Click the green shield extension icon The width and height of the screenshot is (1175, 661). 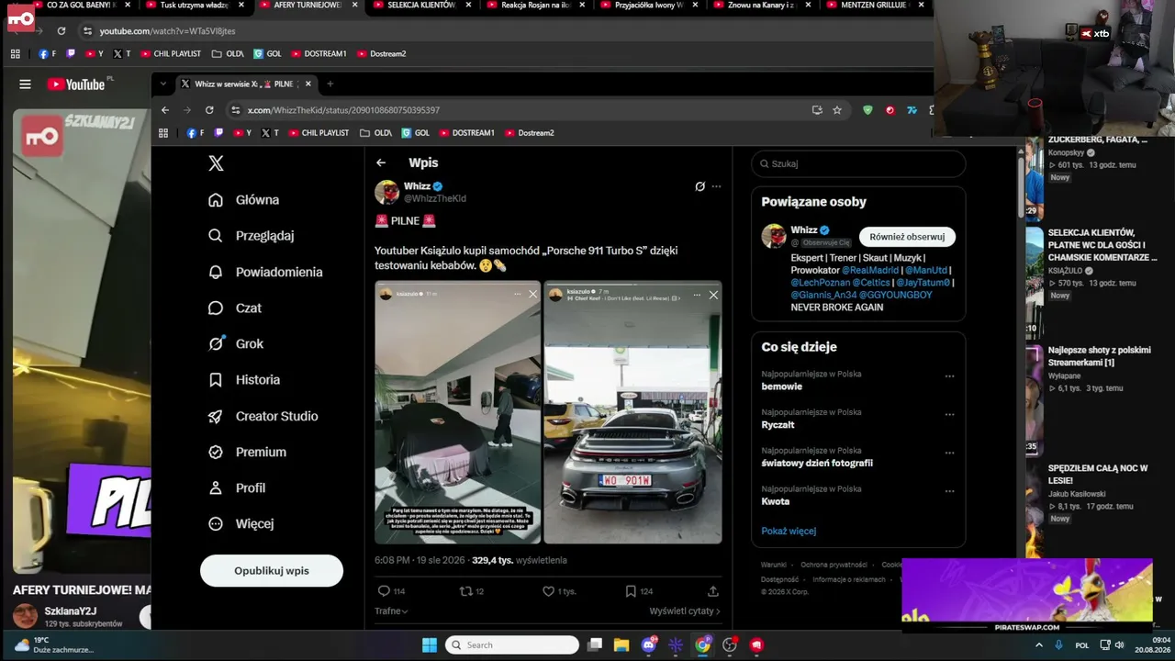(x=867, y=110)
